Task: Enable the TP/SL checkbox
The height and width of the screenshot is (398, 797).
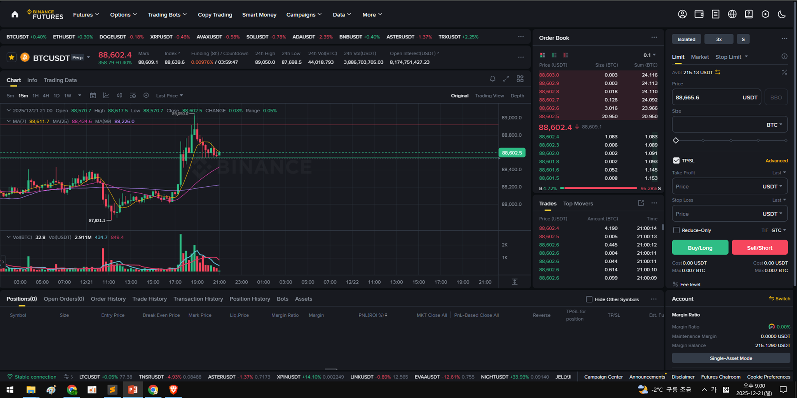Action: point(676,160)
